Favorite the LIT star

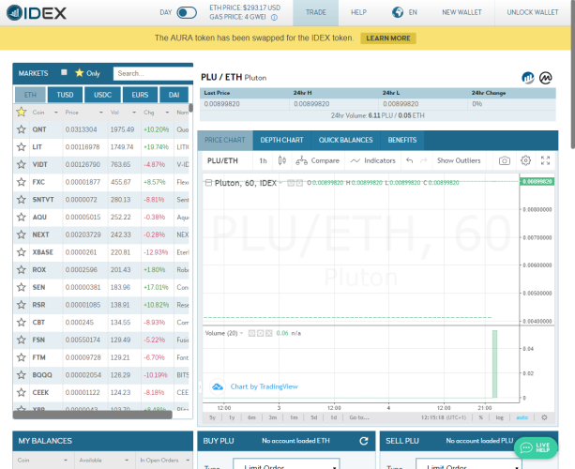[x=22, y=147]
